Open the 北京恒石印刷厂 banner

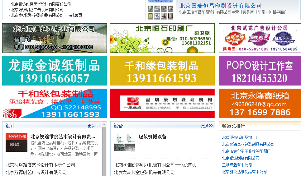(x=162, y=38)
